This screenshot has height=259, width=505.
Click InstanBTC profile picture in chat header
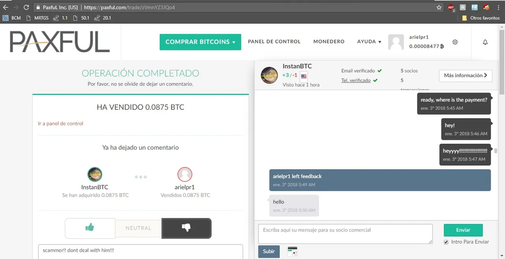tap(269, 75)
